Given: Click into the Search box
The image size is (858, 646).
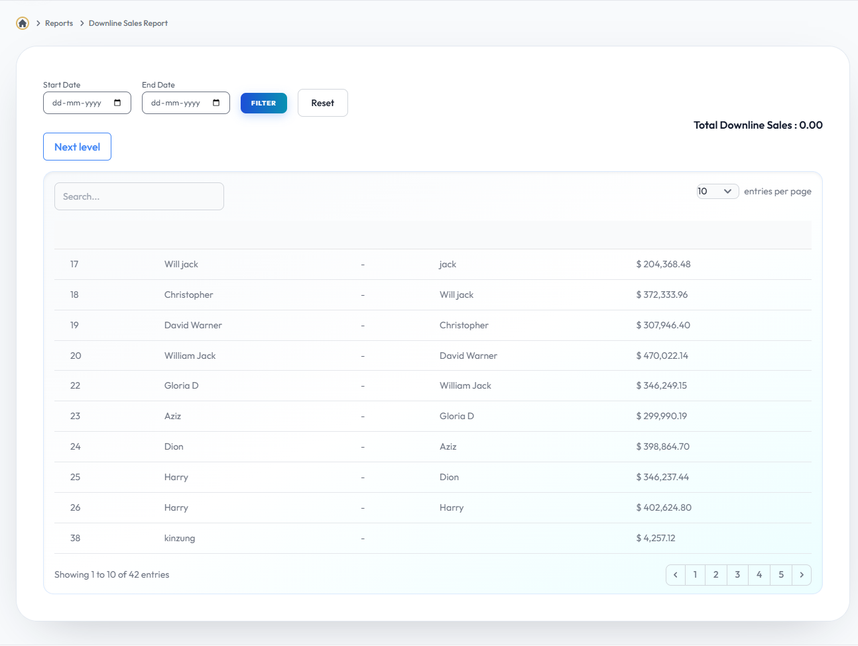Looking at the screenshot, I should point(139,196).
